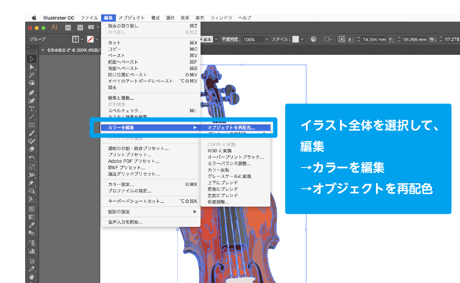Click the recolor artwork wheel icon
This screenshot has height=283, width=460.
[314, 40]
